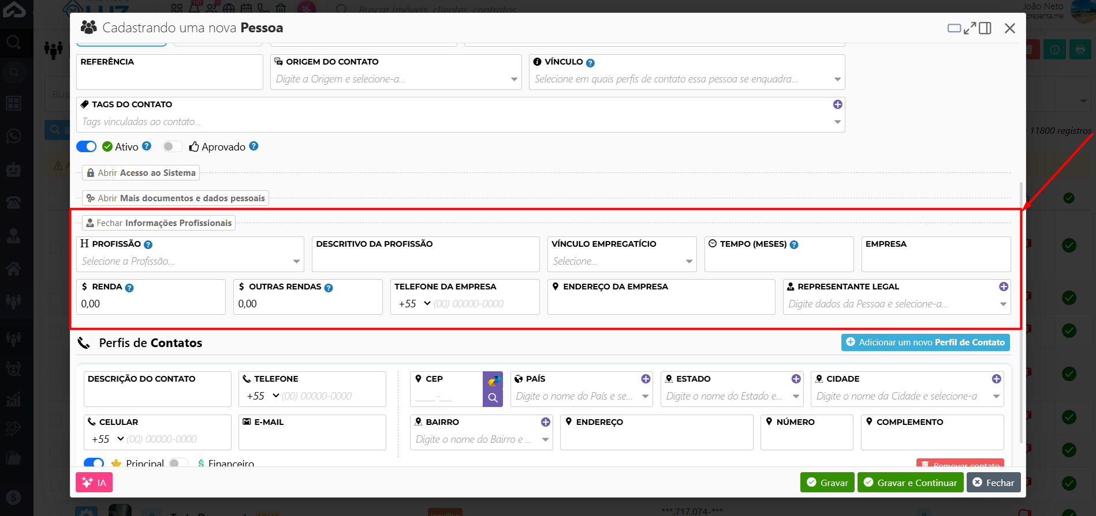Screen dimensions: 1096x516
Task: Click the sidebar home icon
Action: coord(14,268)
